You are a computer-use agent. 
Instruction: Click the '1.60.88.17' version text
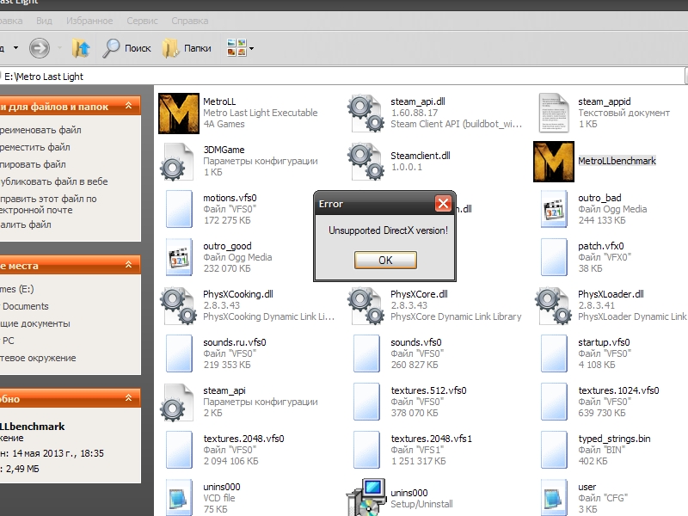click(x=414, y=113)
